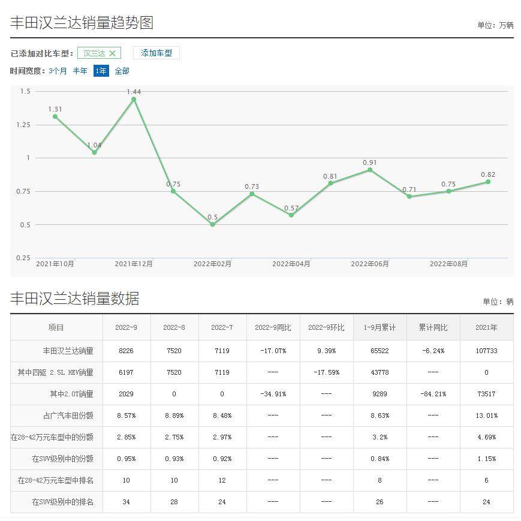Image resolution: width=521 pixels, height=521 pixels.
Task: Click the 在SUV级别中的排名 row label
Action: click(x=63, y=502)
